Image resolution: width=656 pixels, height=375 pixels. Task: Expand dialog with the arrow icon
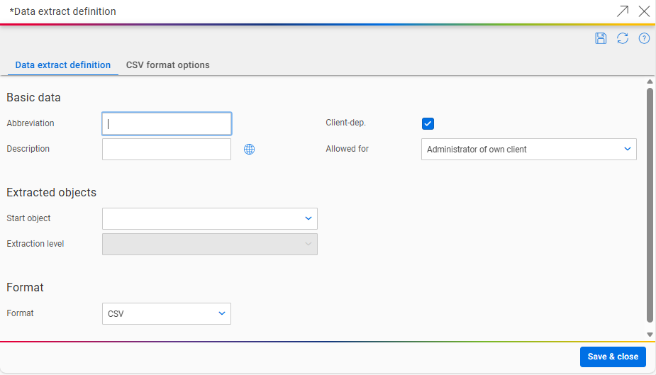click(x=622, y=11)
